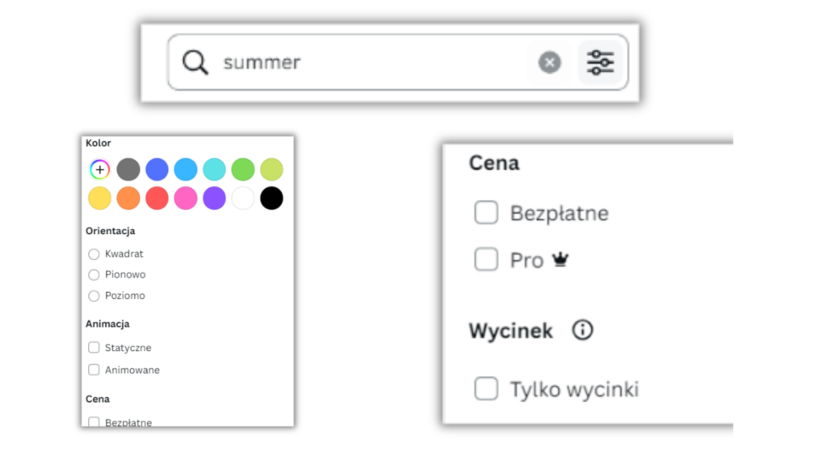This screenshot has height=465, width=827.
Task: Enable the Statyczne animation checkbox
Action: [94, 348]
